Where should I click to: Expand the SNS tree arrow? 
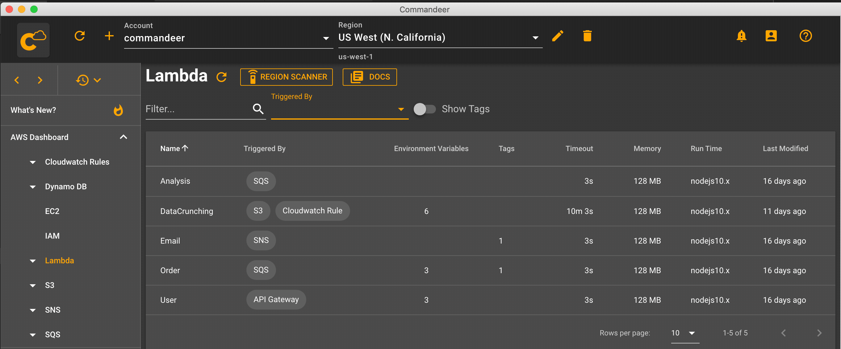(x=33, y=310)
